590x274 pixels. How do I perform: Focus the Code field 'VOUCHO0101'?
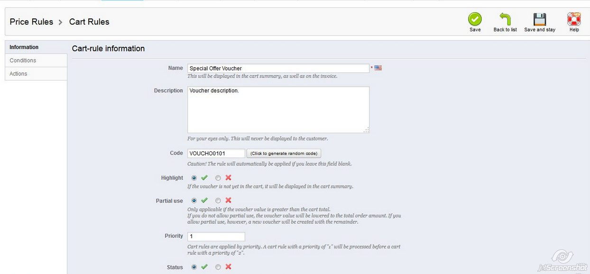click(216, 153)
